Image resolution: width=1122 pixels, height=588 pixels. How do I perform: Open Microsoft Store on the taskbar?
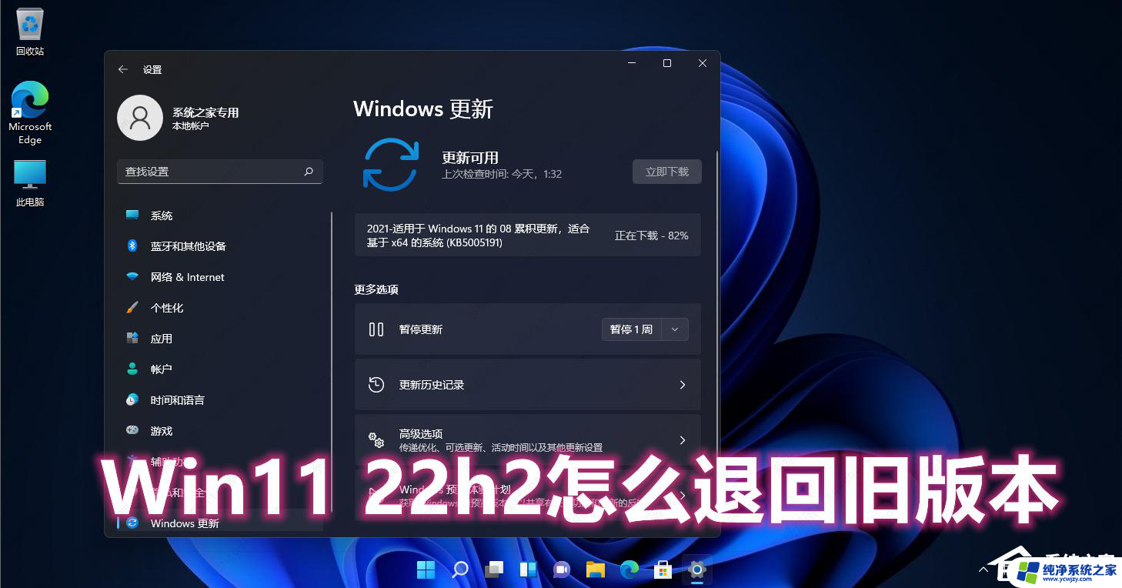point(663,570)
